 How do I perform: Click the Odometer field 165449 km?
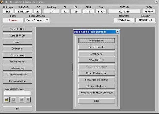124,20
